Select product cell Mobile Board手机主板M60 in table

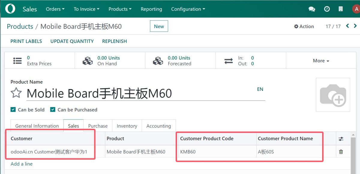pos(141,152)
